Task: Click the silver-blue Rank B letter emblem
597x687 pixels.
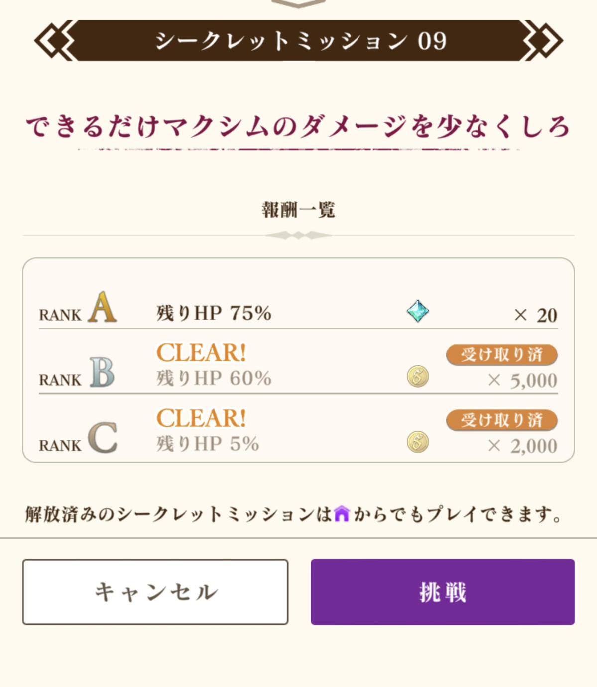Action: (103, 372)
